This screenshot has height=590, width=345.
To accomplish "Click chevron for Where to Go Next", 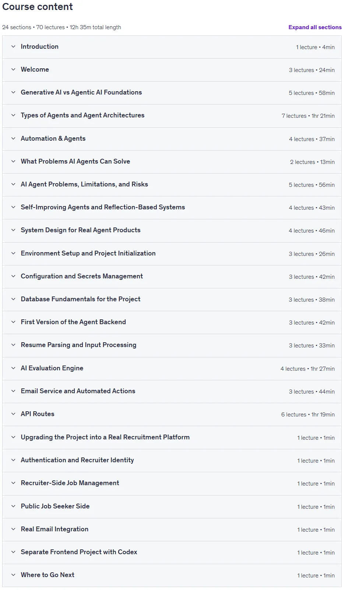I will [13, 575].
